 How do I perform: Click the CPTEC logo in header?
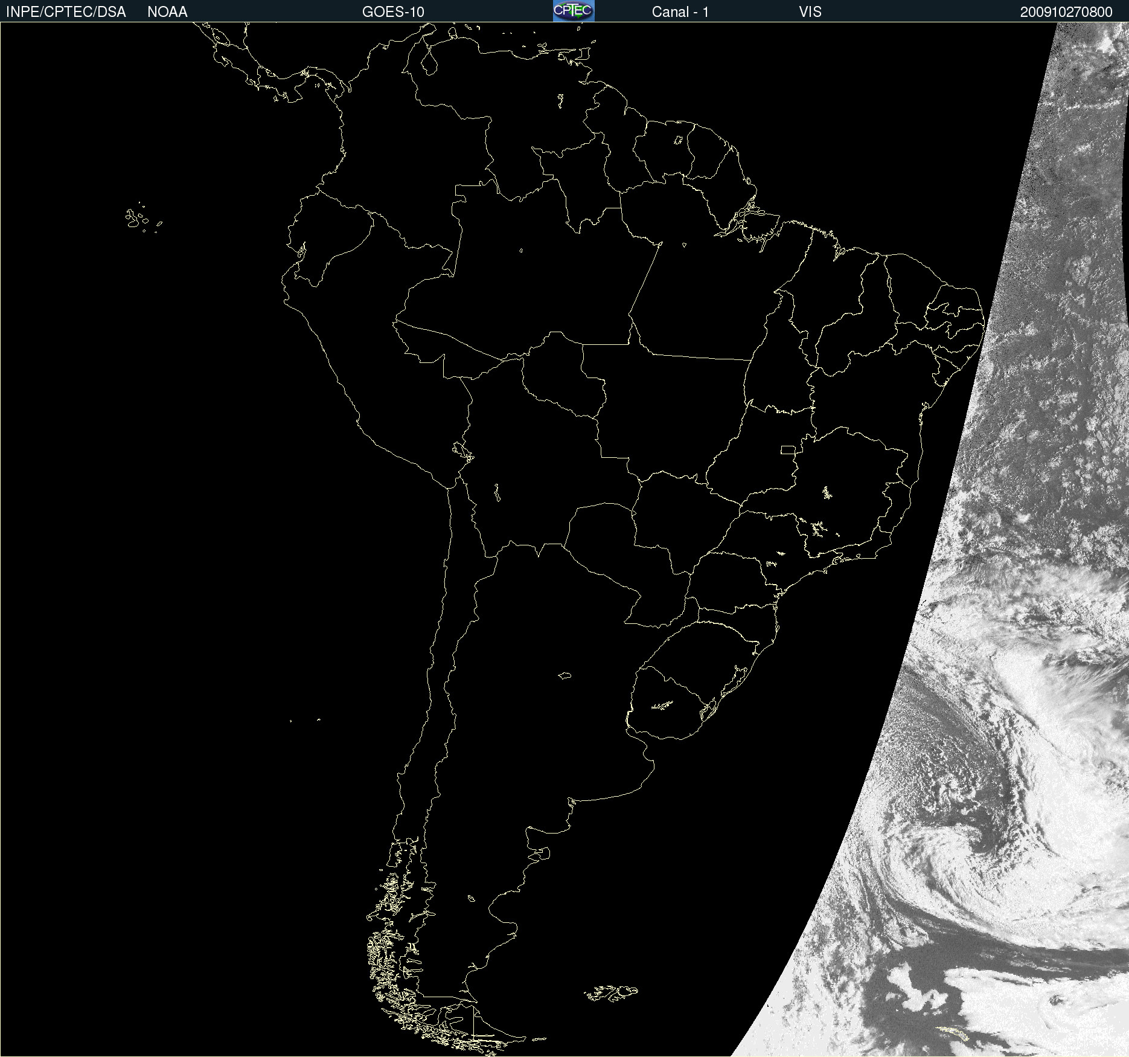coord(574,11)
